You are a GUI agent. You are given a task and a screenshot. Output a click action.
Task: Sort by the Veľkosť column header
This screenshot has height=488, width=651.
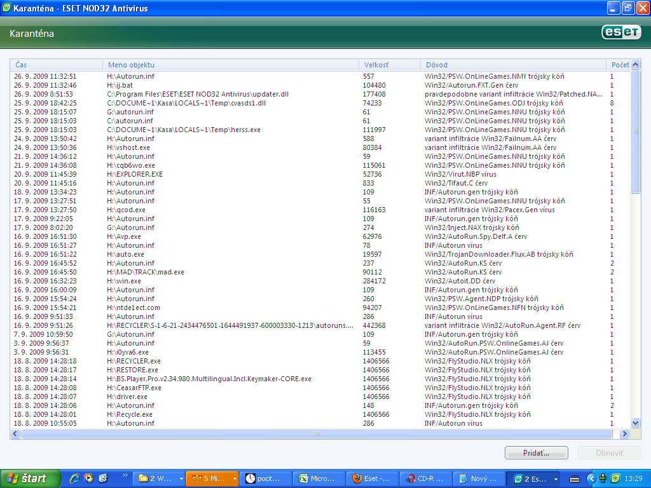pos(390,65)
